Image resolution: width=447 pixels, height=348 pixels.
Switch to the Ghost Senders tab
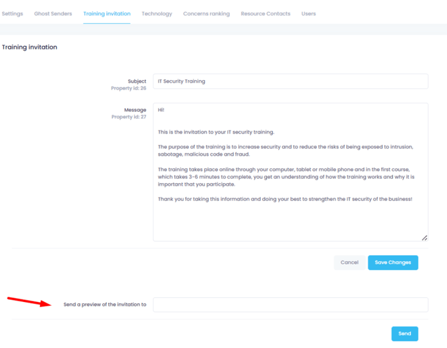pyautogui.click(x=53, y=13)
